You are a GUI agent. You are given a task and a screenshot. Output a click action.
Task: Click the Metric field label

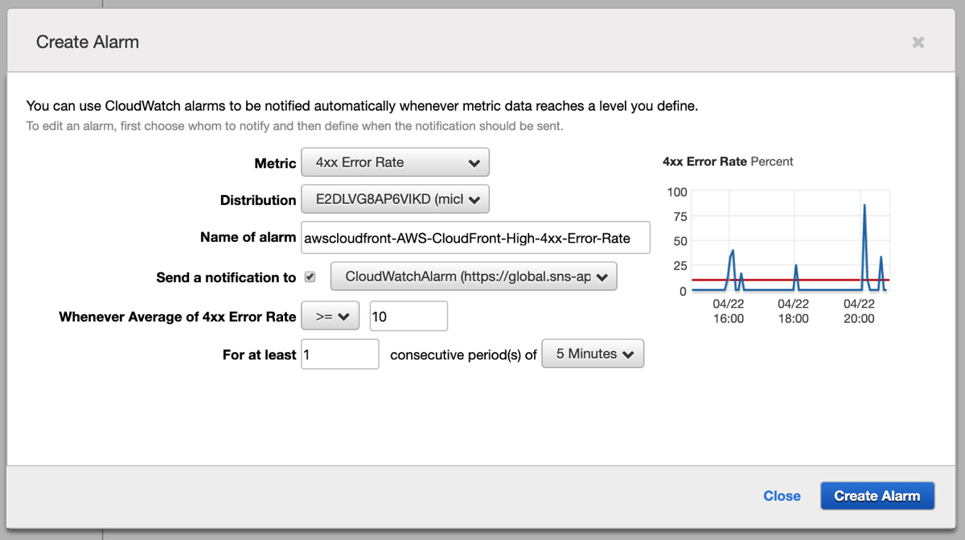click(x=275, y=162)
